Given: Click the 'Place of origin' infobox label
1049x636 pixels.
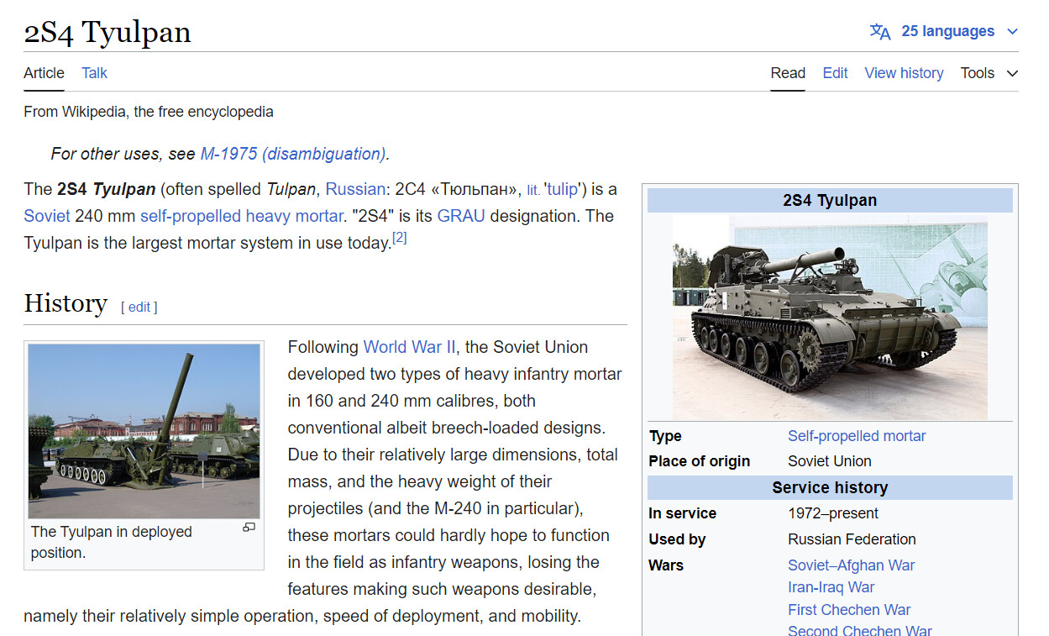Looking at the screenshot, I should pyautogui.click(x=700, y=461).
